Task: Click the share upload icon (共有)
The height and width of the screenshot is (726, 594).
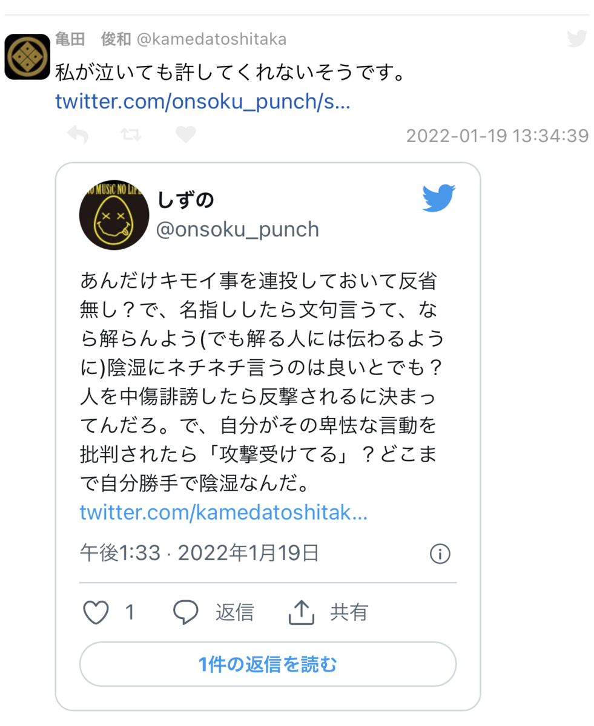Action: (300, 612)
